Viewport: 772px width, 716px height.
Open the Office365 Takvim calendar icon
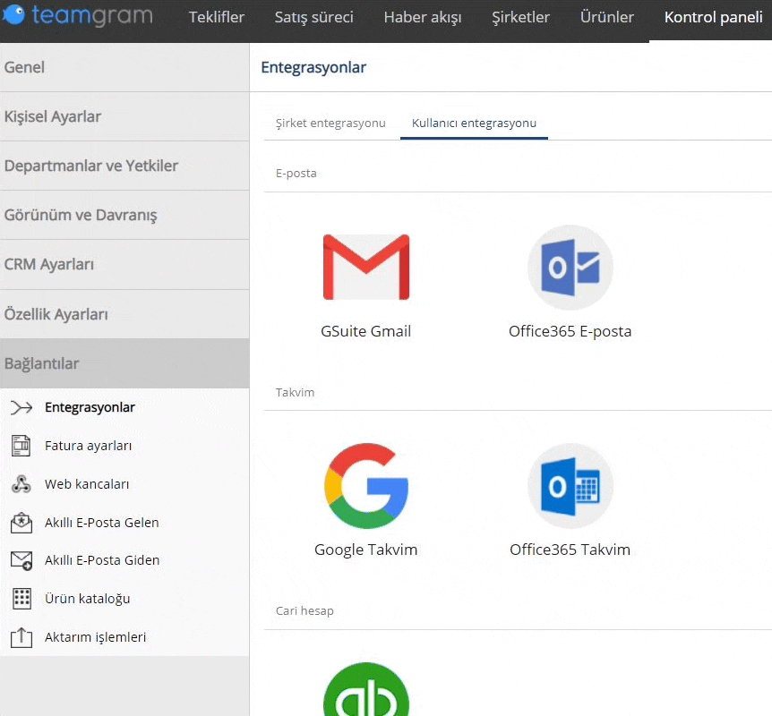570,486
